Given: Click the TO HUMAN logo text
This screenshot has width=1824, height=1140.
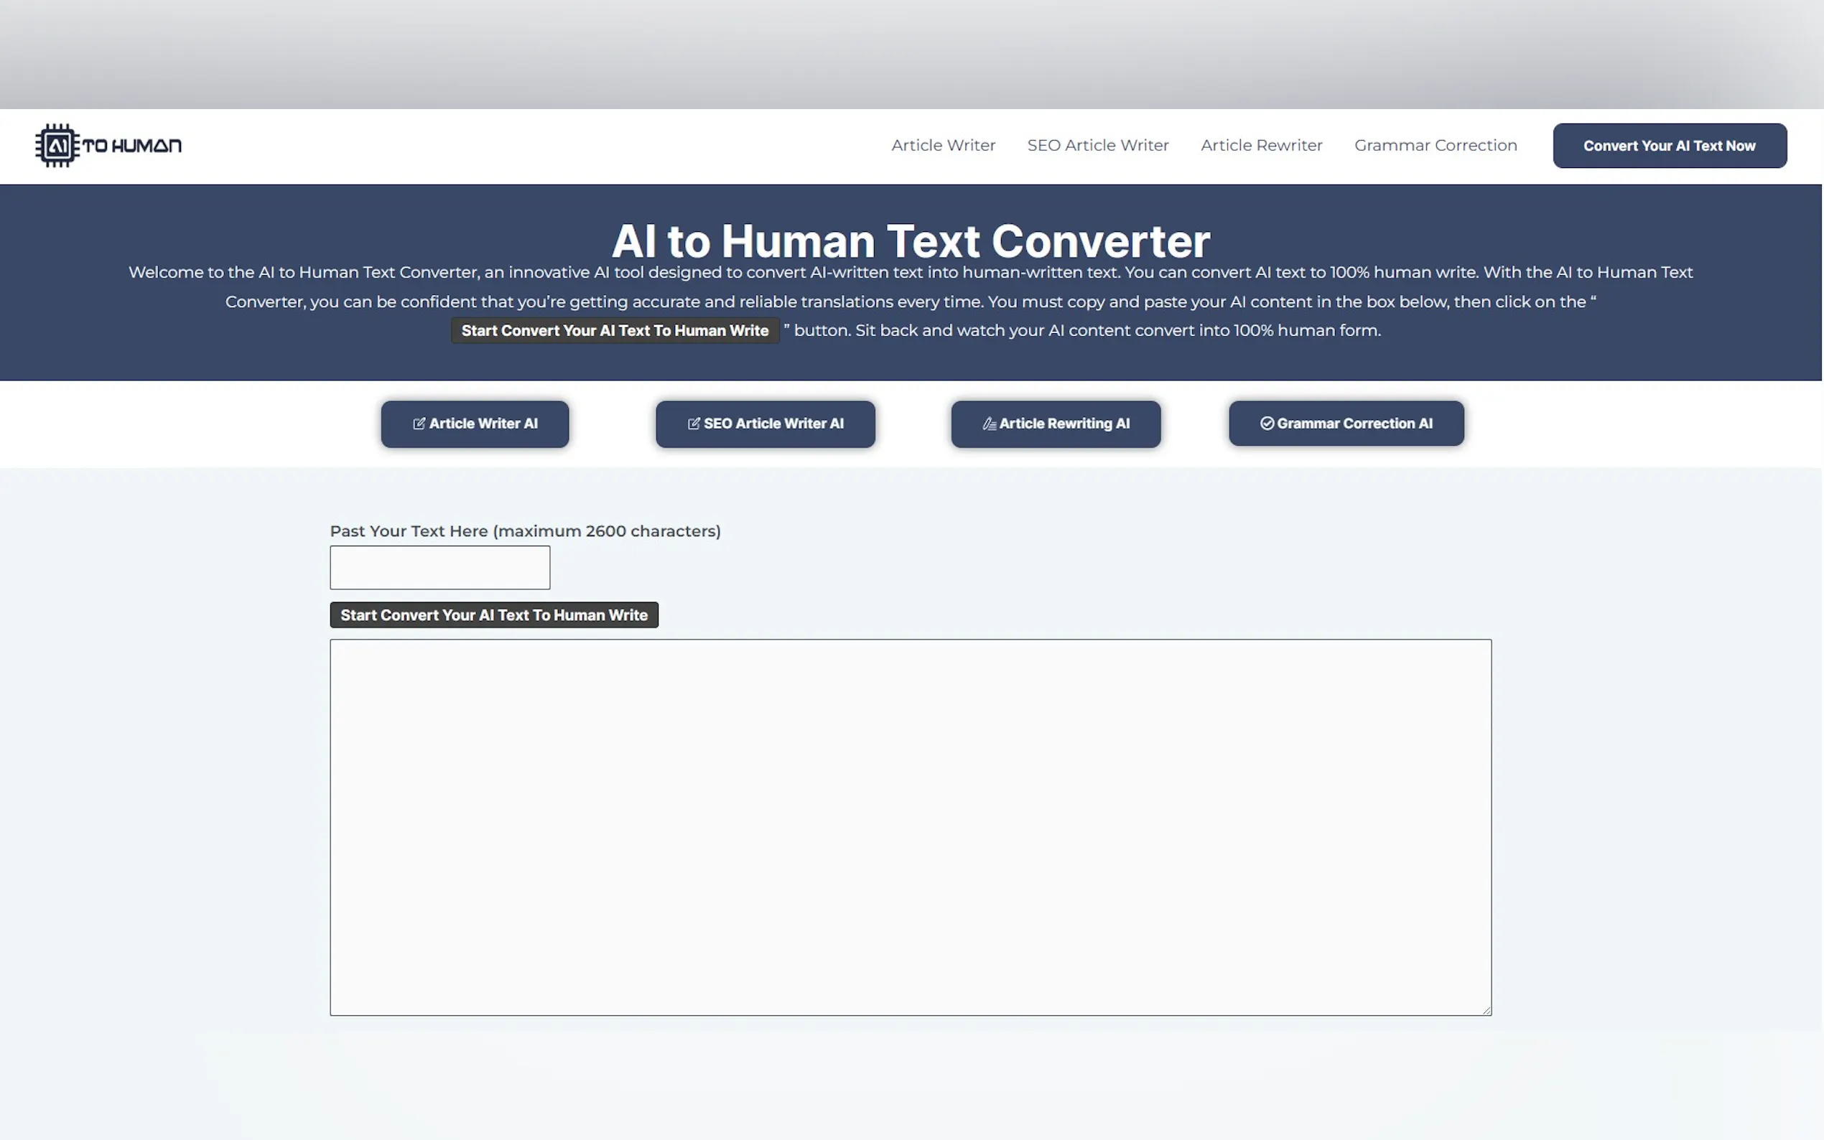Looking at the screenshot, I should point(132,146).
